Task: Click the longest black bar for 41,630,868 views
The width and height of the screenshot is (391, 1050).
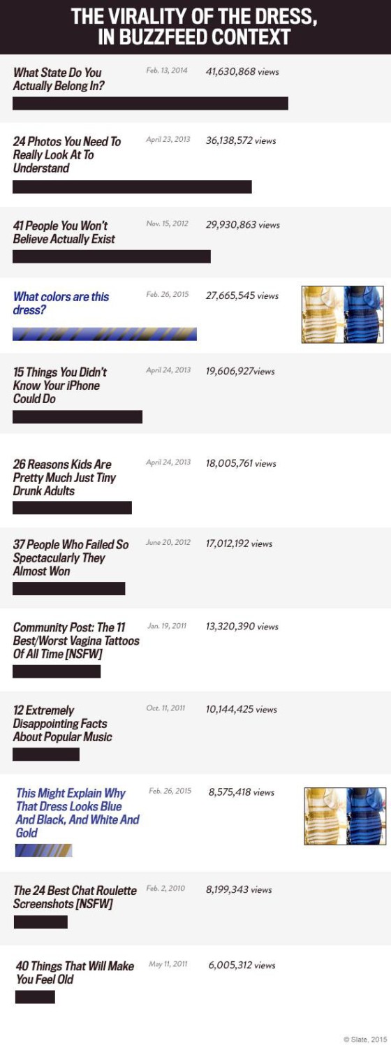Action: (x=150, y=103)
